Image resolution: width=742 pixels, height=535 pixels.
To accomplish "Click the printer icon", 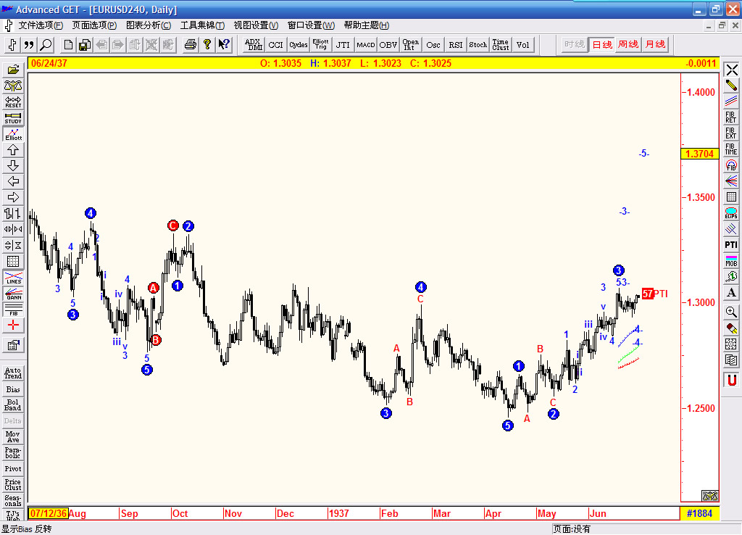I will pyautogui.click(x=191, y=45).
